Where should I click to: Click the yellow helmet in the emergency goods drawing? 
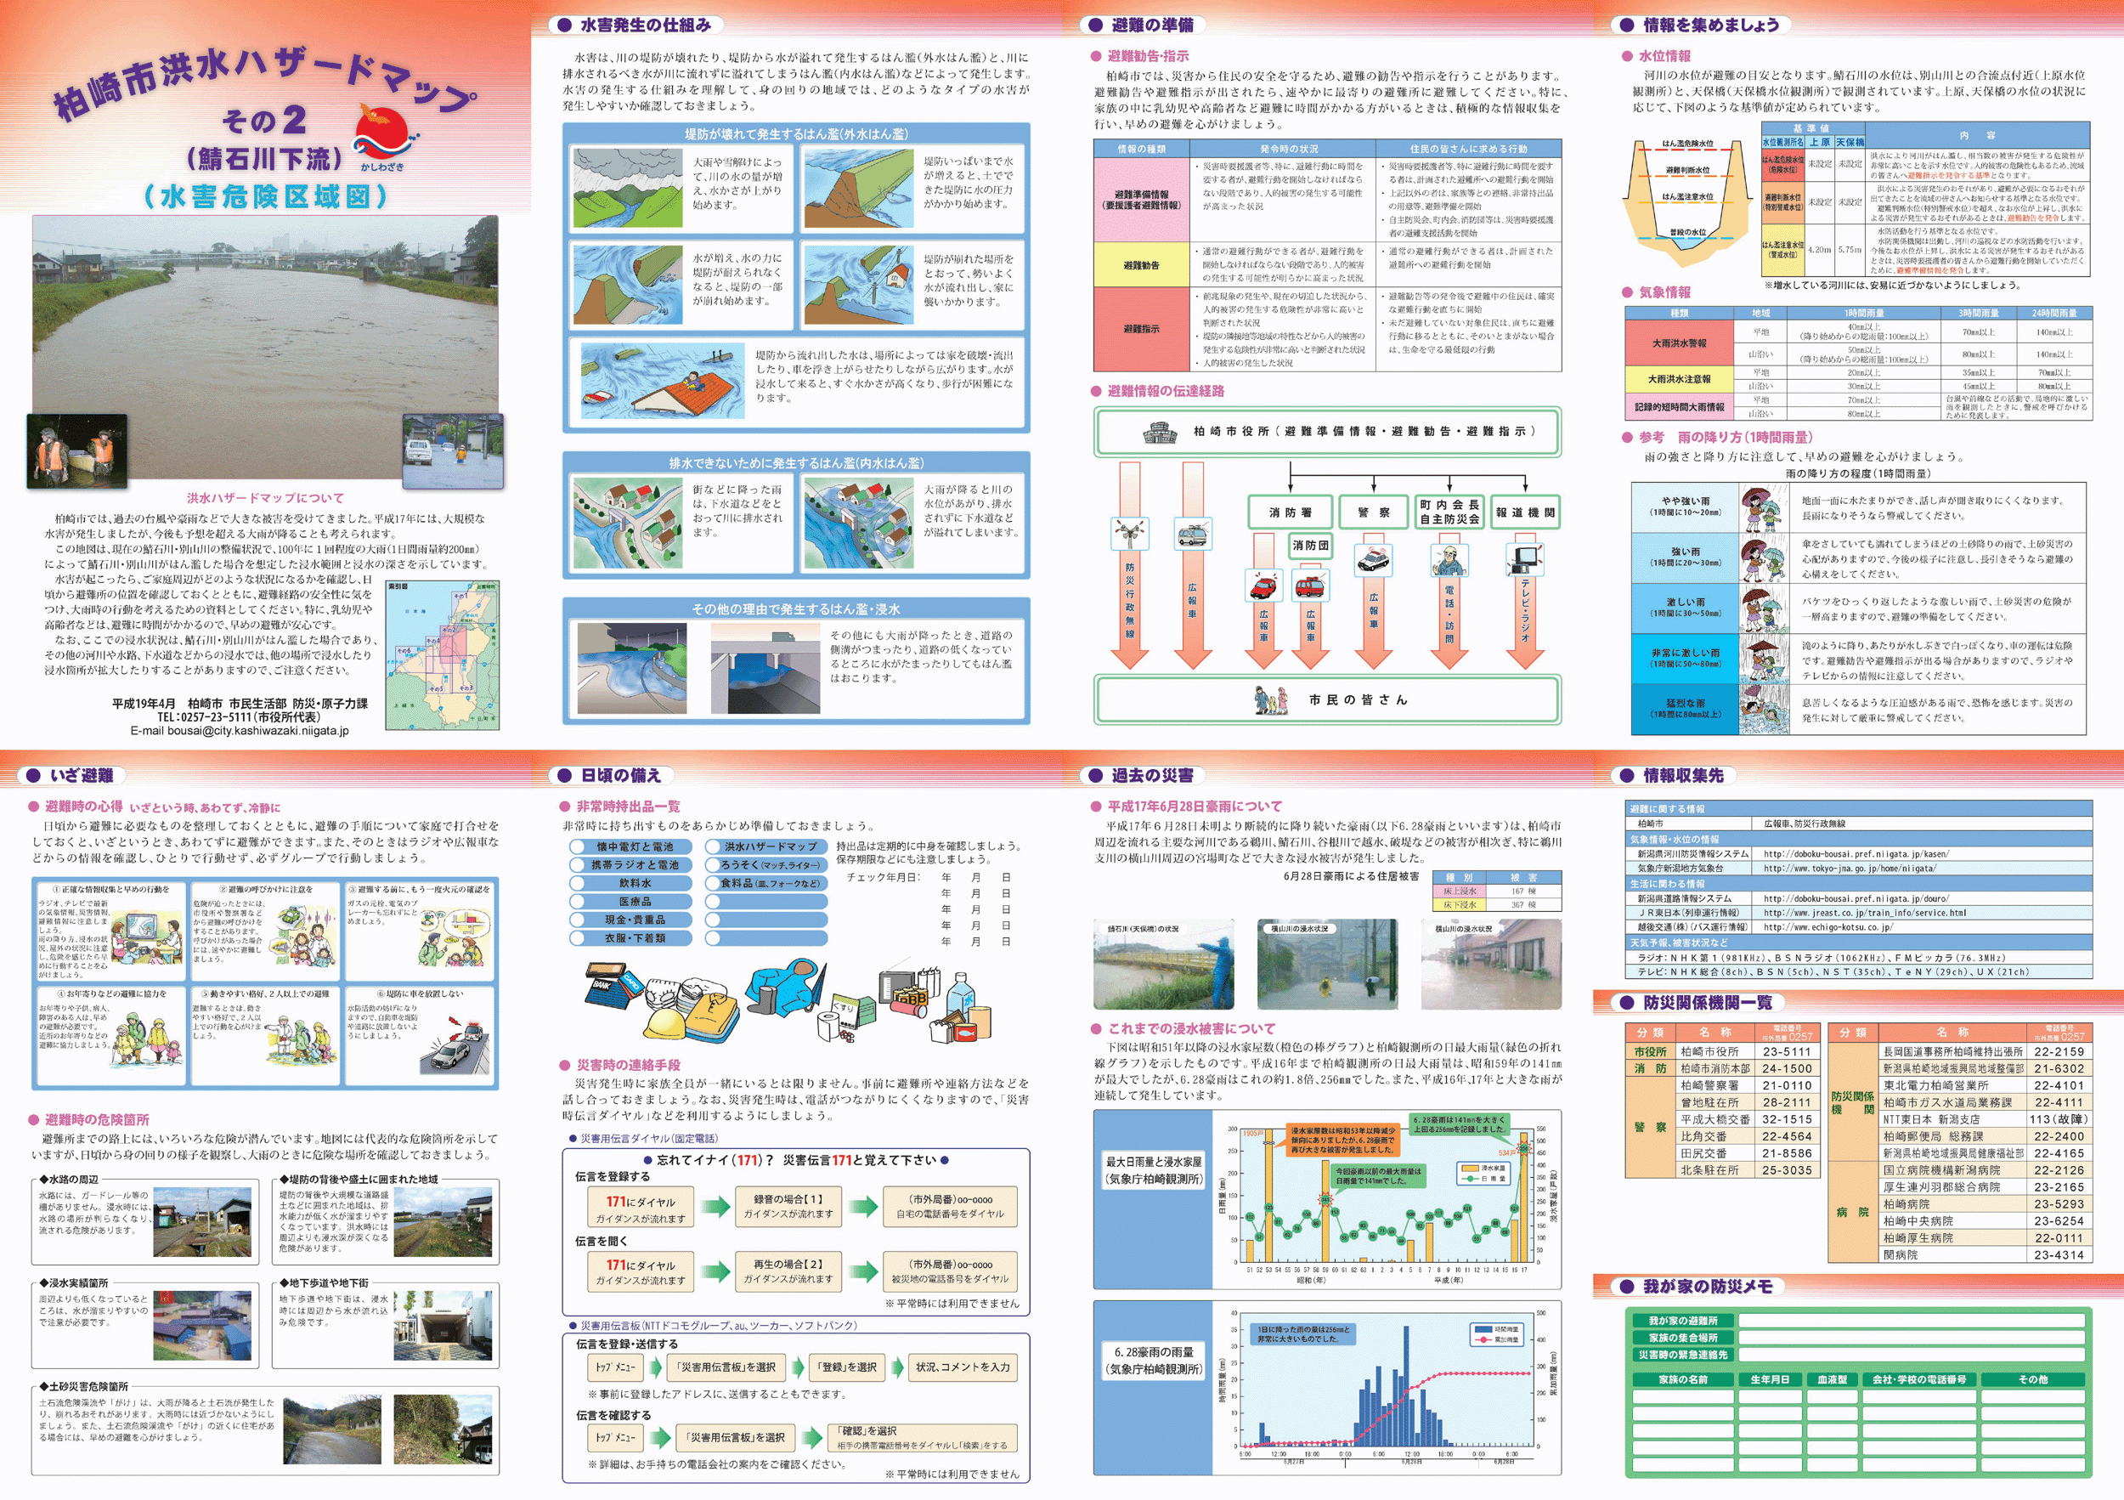click(x=667, y=1023)
